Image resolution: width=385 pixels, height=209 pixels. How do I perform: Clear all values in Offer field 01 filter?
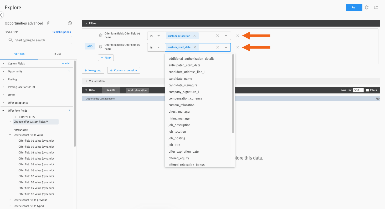(x=218, y=36)
